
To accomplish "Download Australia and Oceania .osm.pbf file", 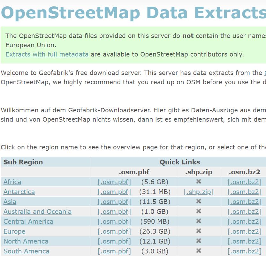I will click(x=114, y=212).
